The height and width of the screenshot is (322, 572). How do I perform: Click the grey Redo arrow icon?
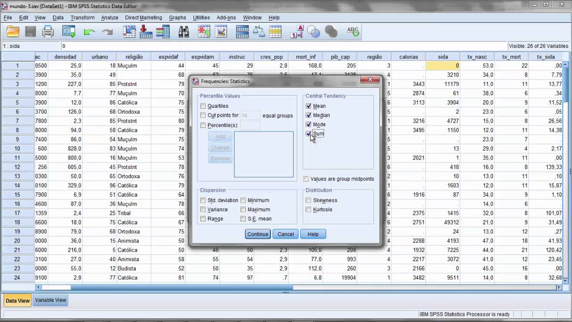click(107, 32)
